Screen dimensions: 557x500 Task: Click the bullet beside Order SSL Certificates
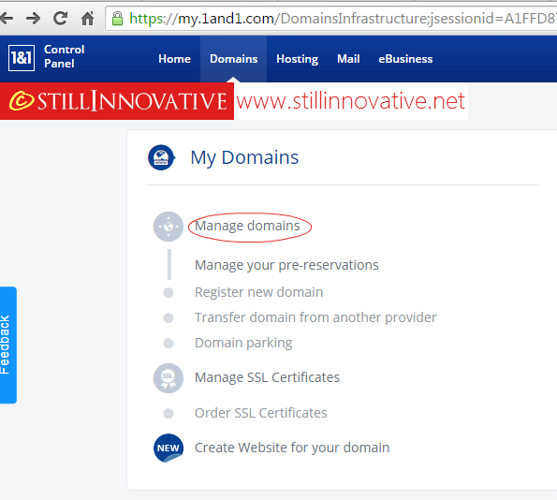coord(169,413)
